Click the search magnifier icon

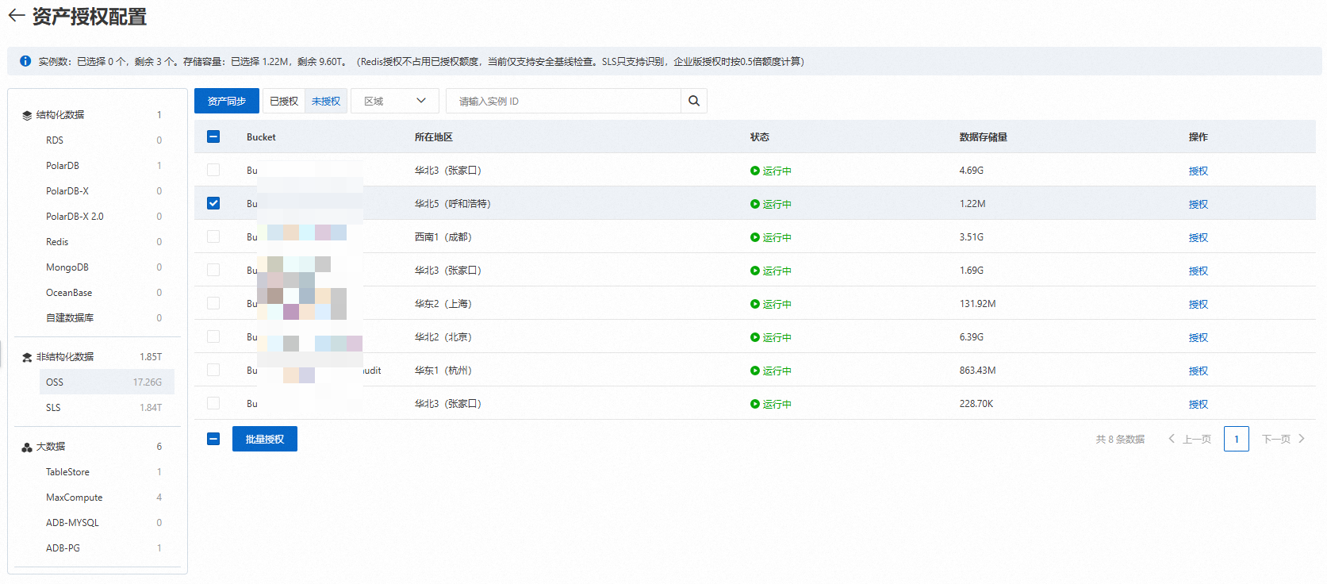pyautogui.click(x=694, y=101)
